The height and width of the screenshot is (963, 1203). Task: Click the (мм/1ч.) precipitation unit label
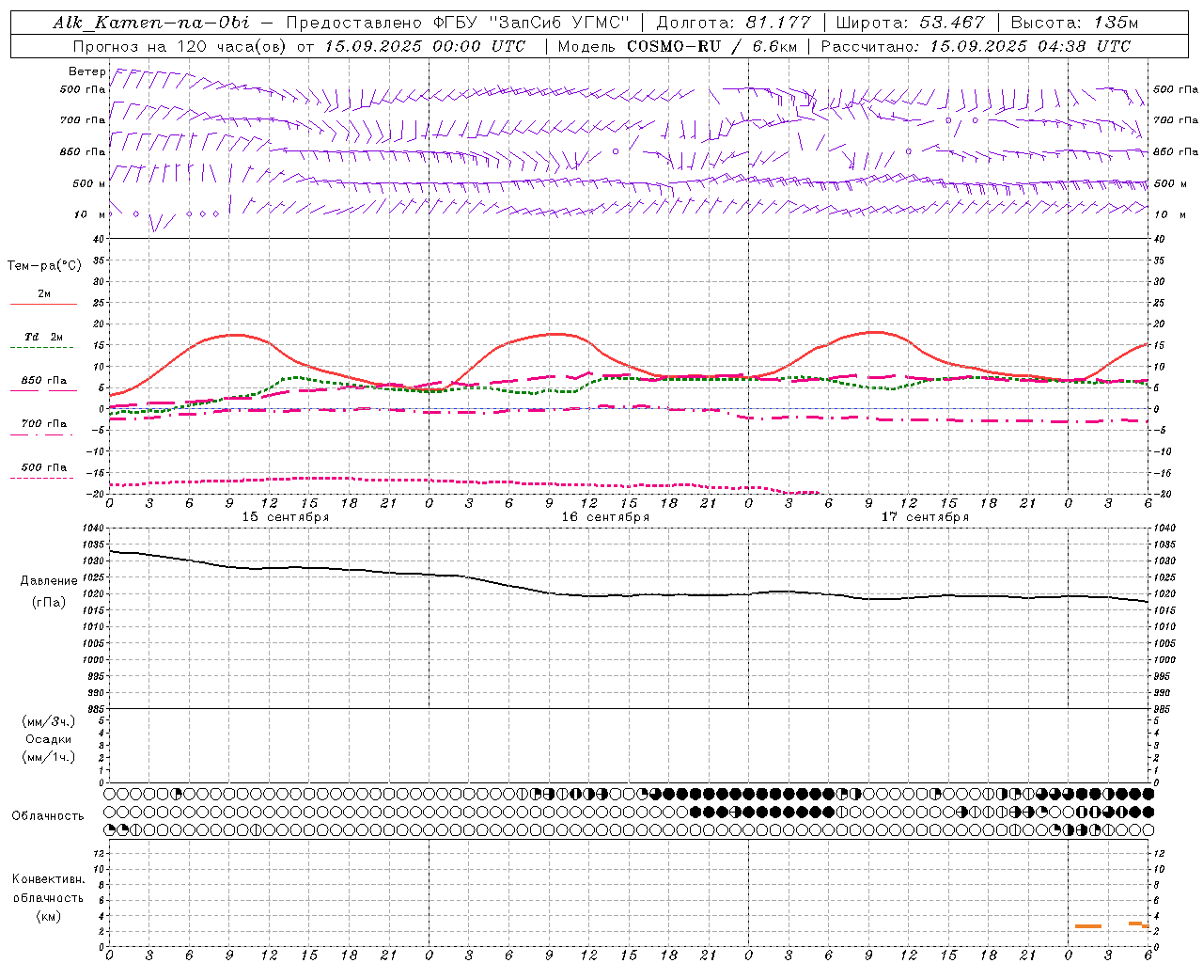point(48,757)
